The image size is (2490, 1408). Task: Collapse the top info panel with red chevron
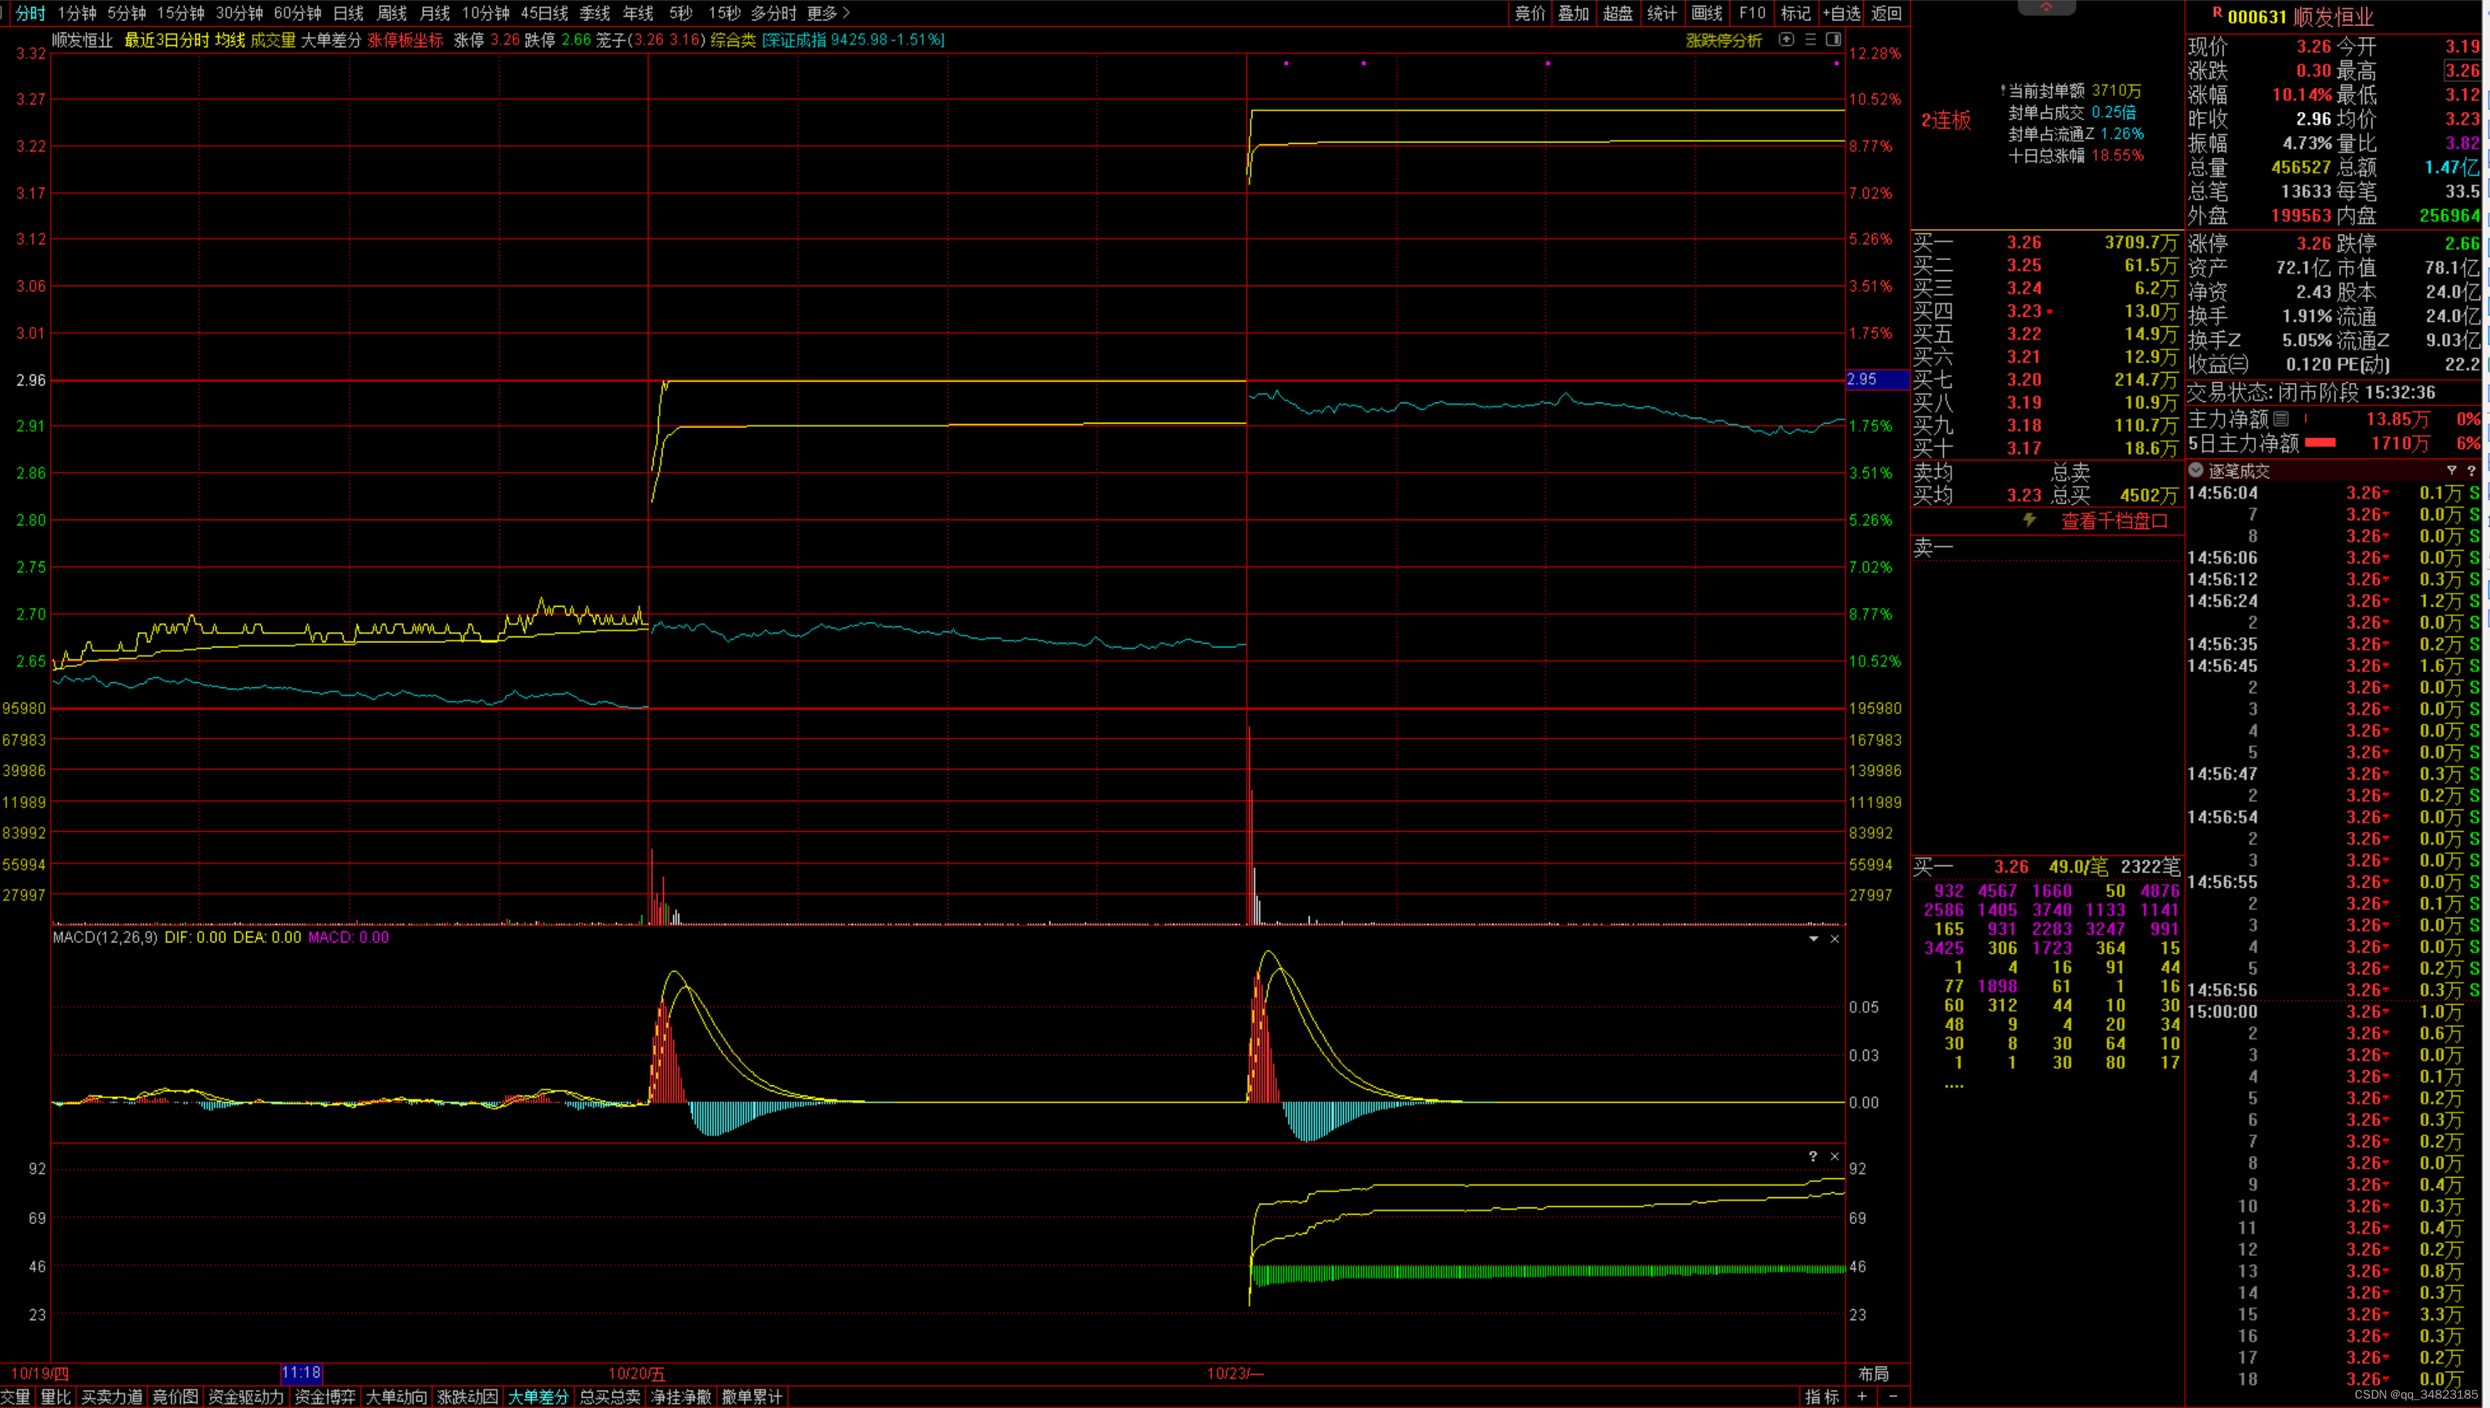click(x=2046, y=8)
